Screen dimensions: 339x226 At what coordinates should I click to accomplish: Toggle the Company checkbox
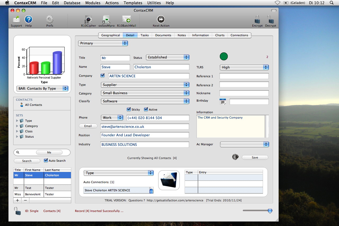click(103, 75)
